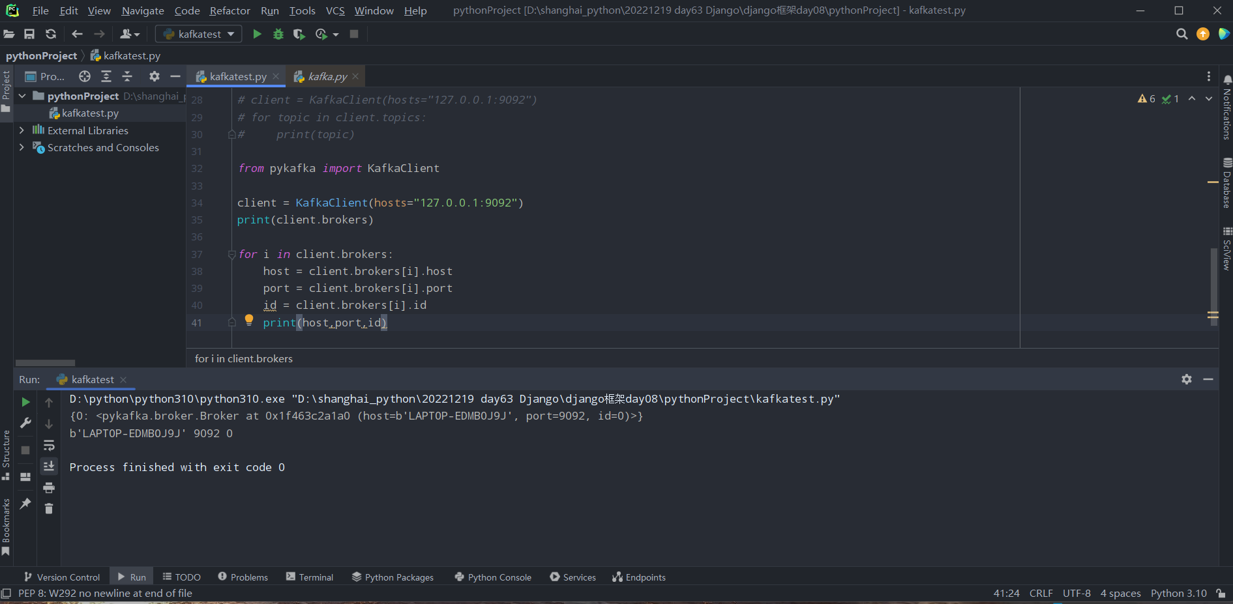Open Version Control tool window
1233x604 pixels.
click(61, 577)
